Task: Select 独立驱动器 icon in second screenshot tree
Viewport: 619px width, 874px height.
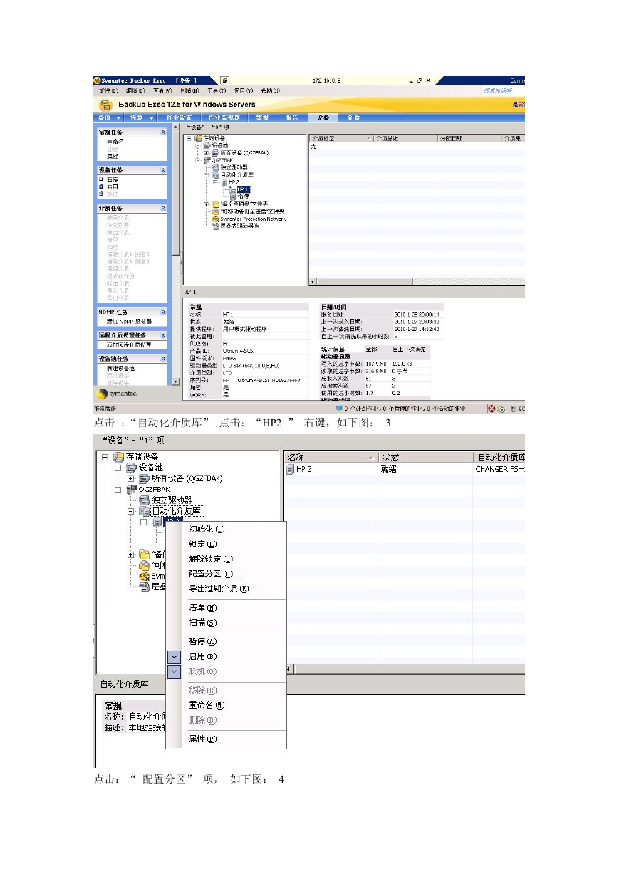Action: click(145, 500)
